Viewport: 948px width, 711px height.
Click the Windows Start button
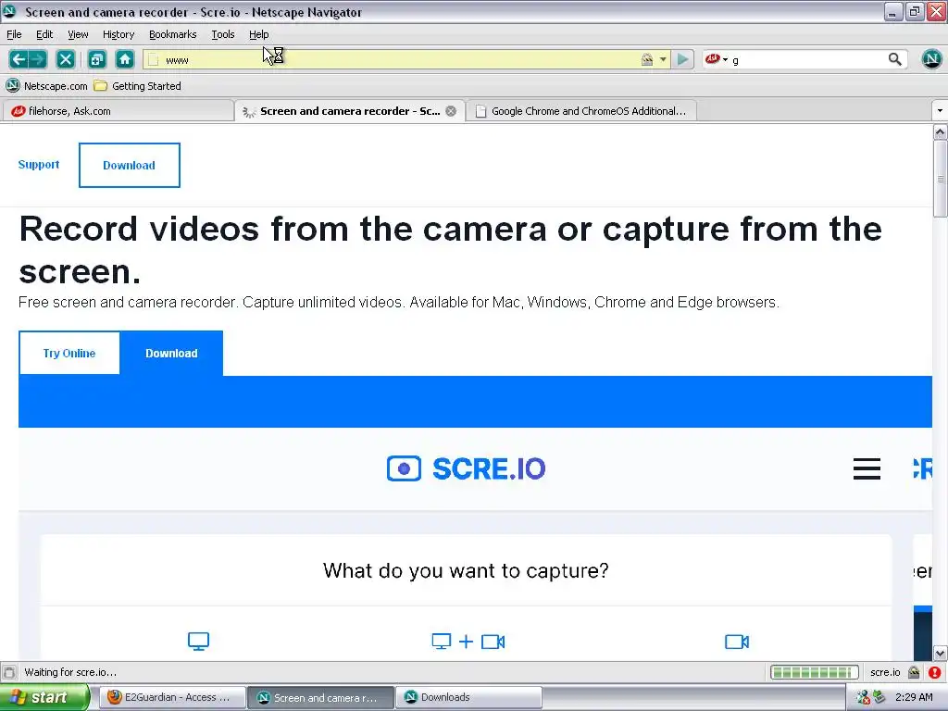[44, 697]
